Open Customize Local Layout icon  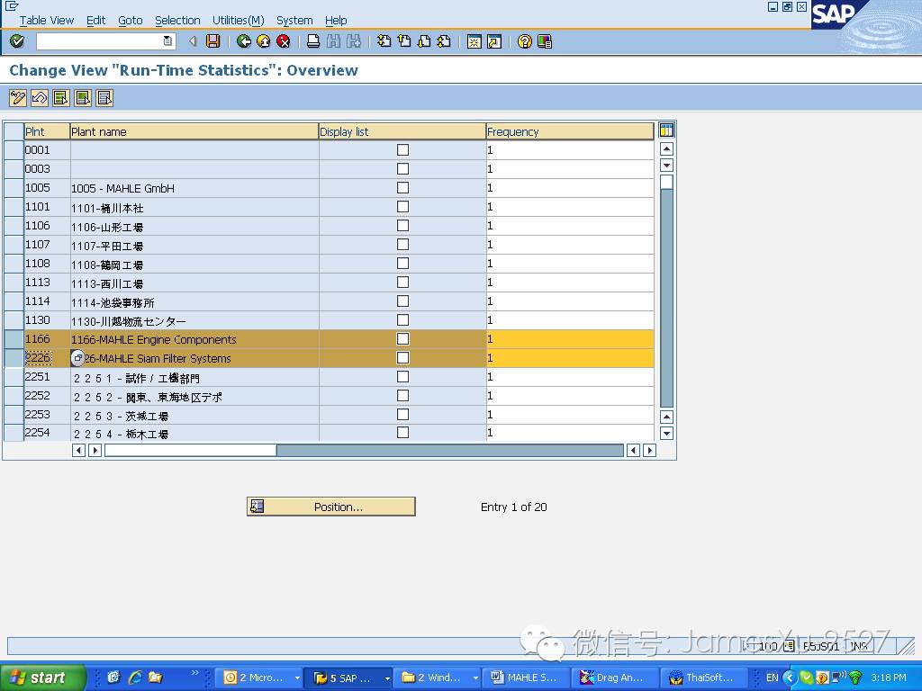point(545,41)
